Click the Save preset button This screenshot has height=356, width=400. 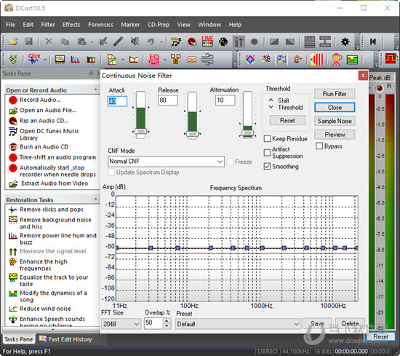pyautogui.click(x=317, y=323)
